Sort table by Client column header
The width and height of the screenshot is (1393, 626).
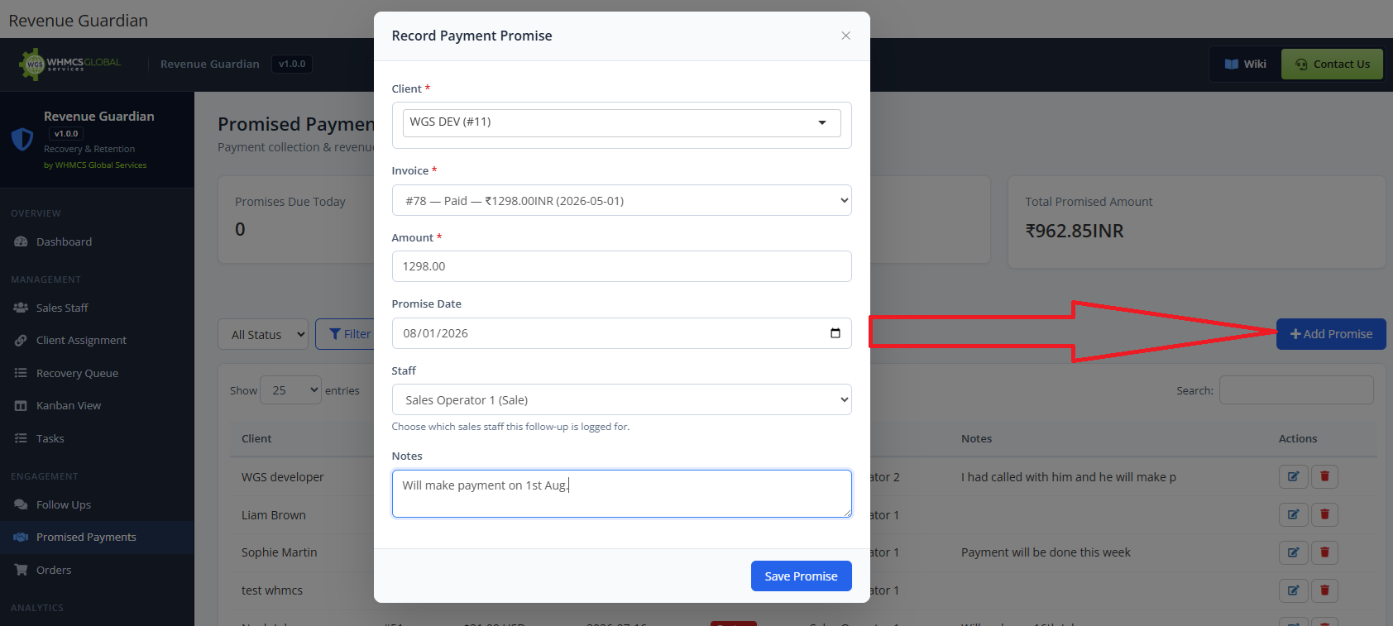click(256, 438)
